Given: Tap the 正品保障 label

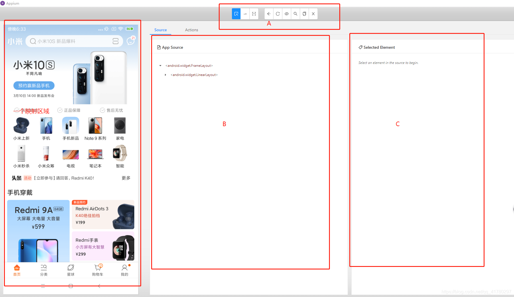Looking at the screenshot, I should (x=69, y=110).
